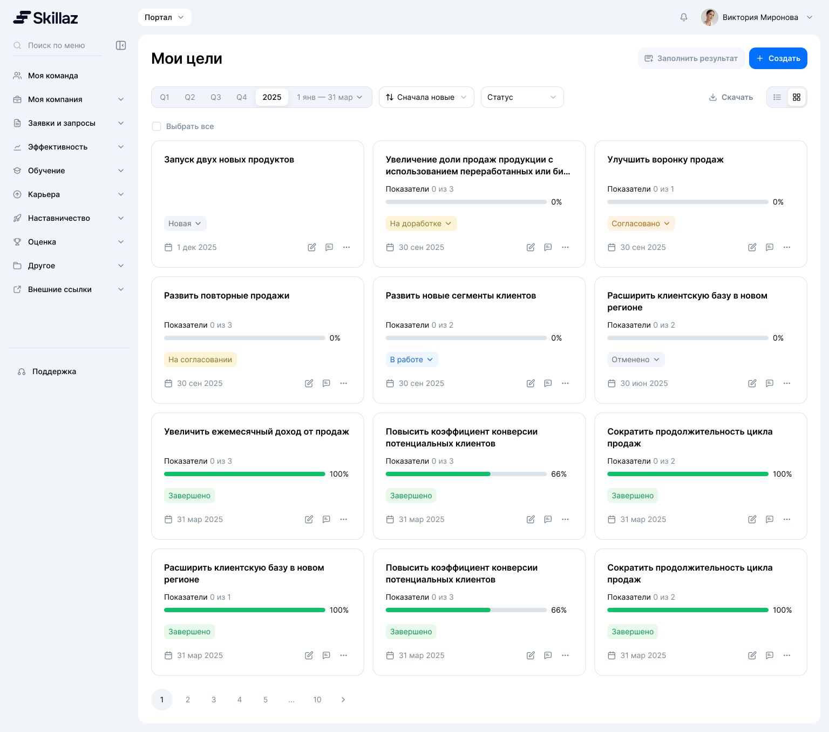Open the 'Сначала новые' sort dropdown
This screenshot has width=829, height=732.
(x=426, y=97)
